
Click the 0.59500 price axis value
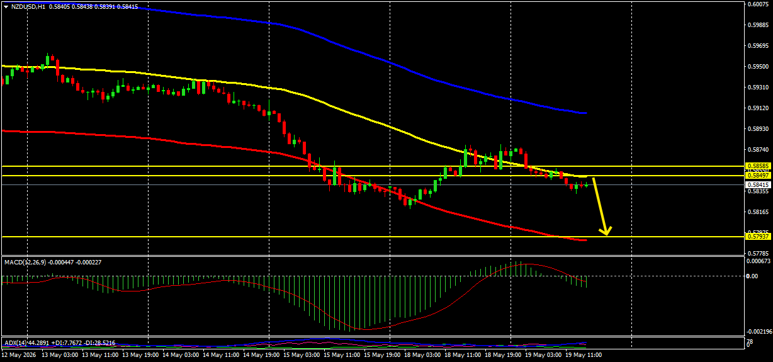tap(759, 67)
